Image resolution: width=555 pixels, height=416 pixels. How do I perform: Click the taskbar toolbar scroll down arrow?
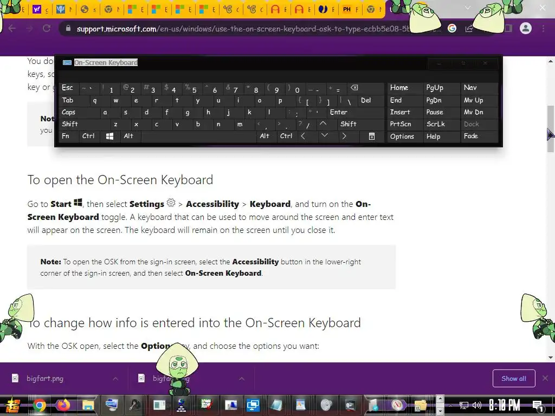click(440, 411)
